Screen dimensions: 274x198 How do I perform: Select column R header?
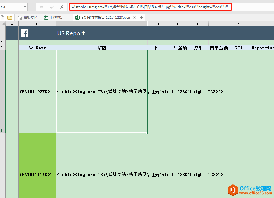click(219, 24)
